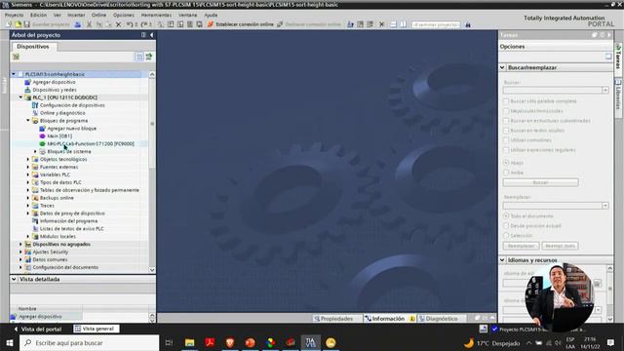Viewport: 624px width, 351px height.
Task: Click the 'Vista general' button
Action: 97,329
